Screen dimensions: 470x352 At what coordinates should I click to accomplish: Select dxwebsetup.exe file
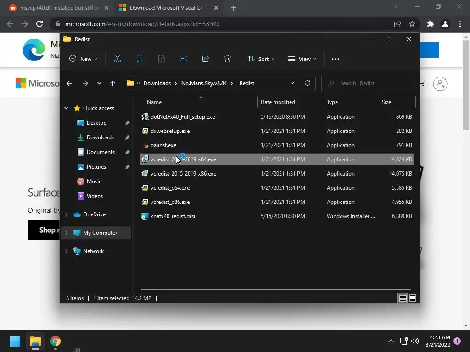[277, 131]
